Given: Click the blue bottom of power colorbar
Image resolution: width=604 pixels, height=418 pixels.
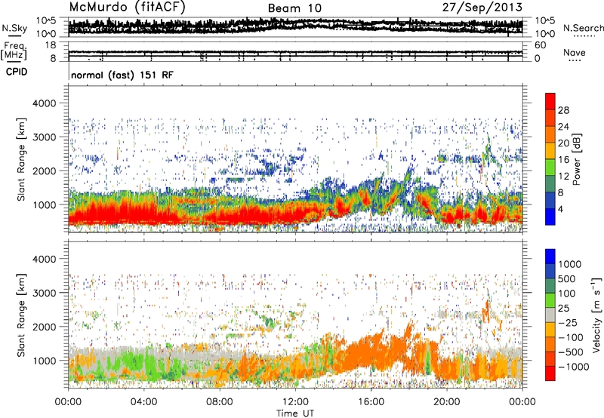Looking at the screenshot, I should (550, 217).
